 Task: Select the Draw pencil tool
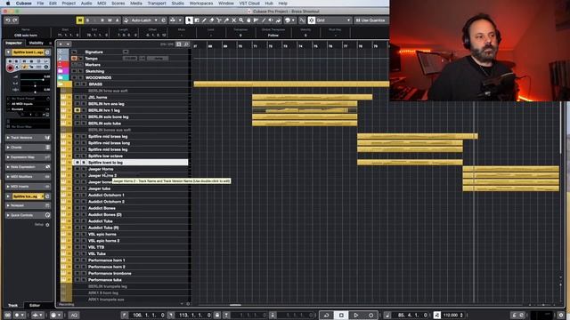[204, 20]
